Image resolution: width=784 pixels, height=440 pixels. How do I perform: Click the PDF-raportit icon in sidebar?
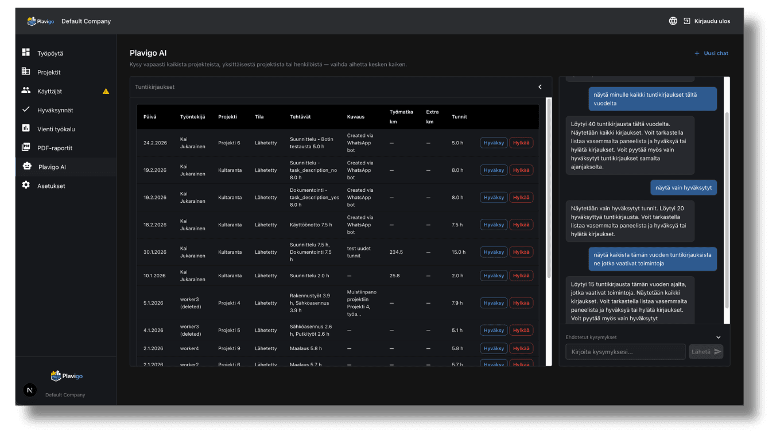pos(26,147)
